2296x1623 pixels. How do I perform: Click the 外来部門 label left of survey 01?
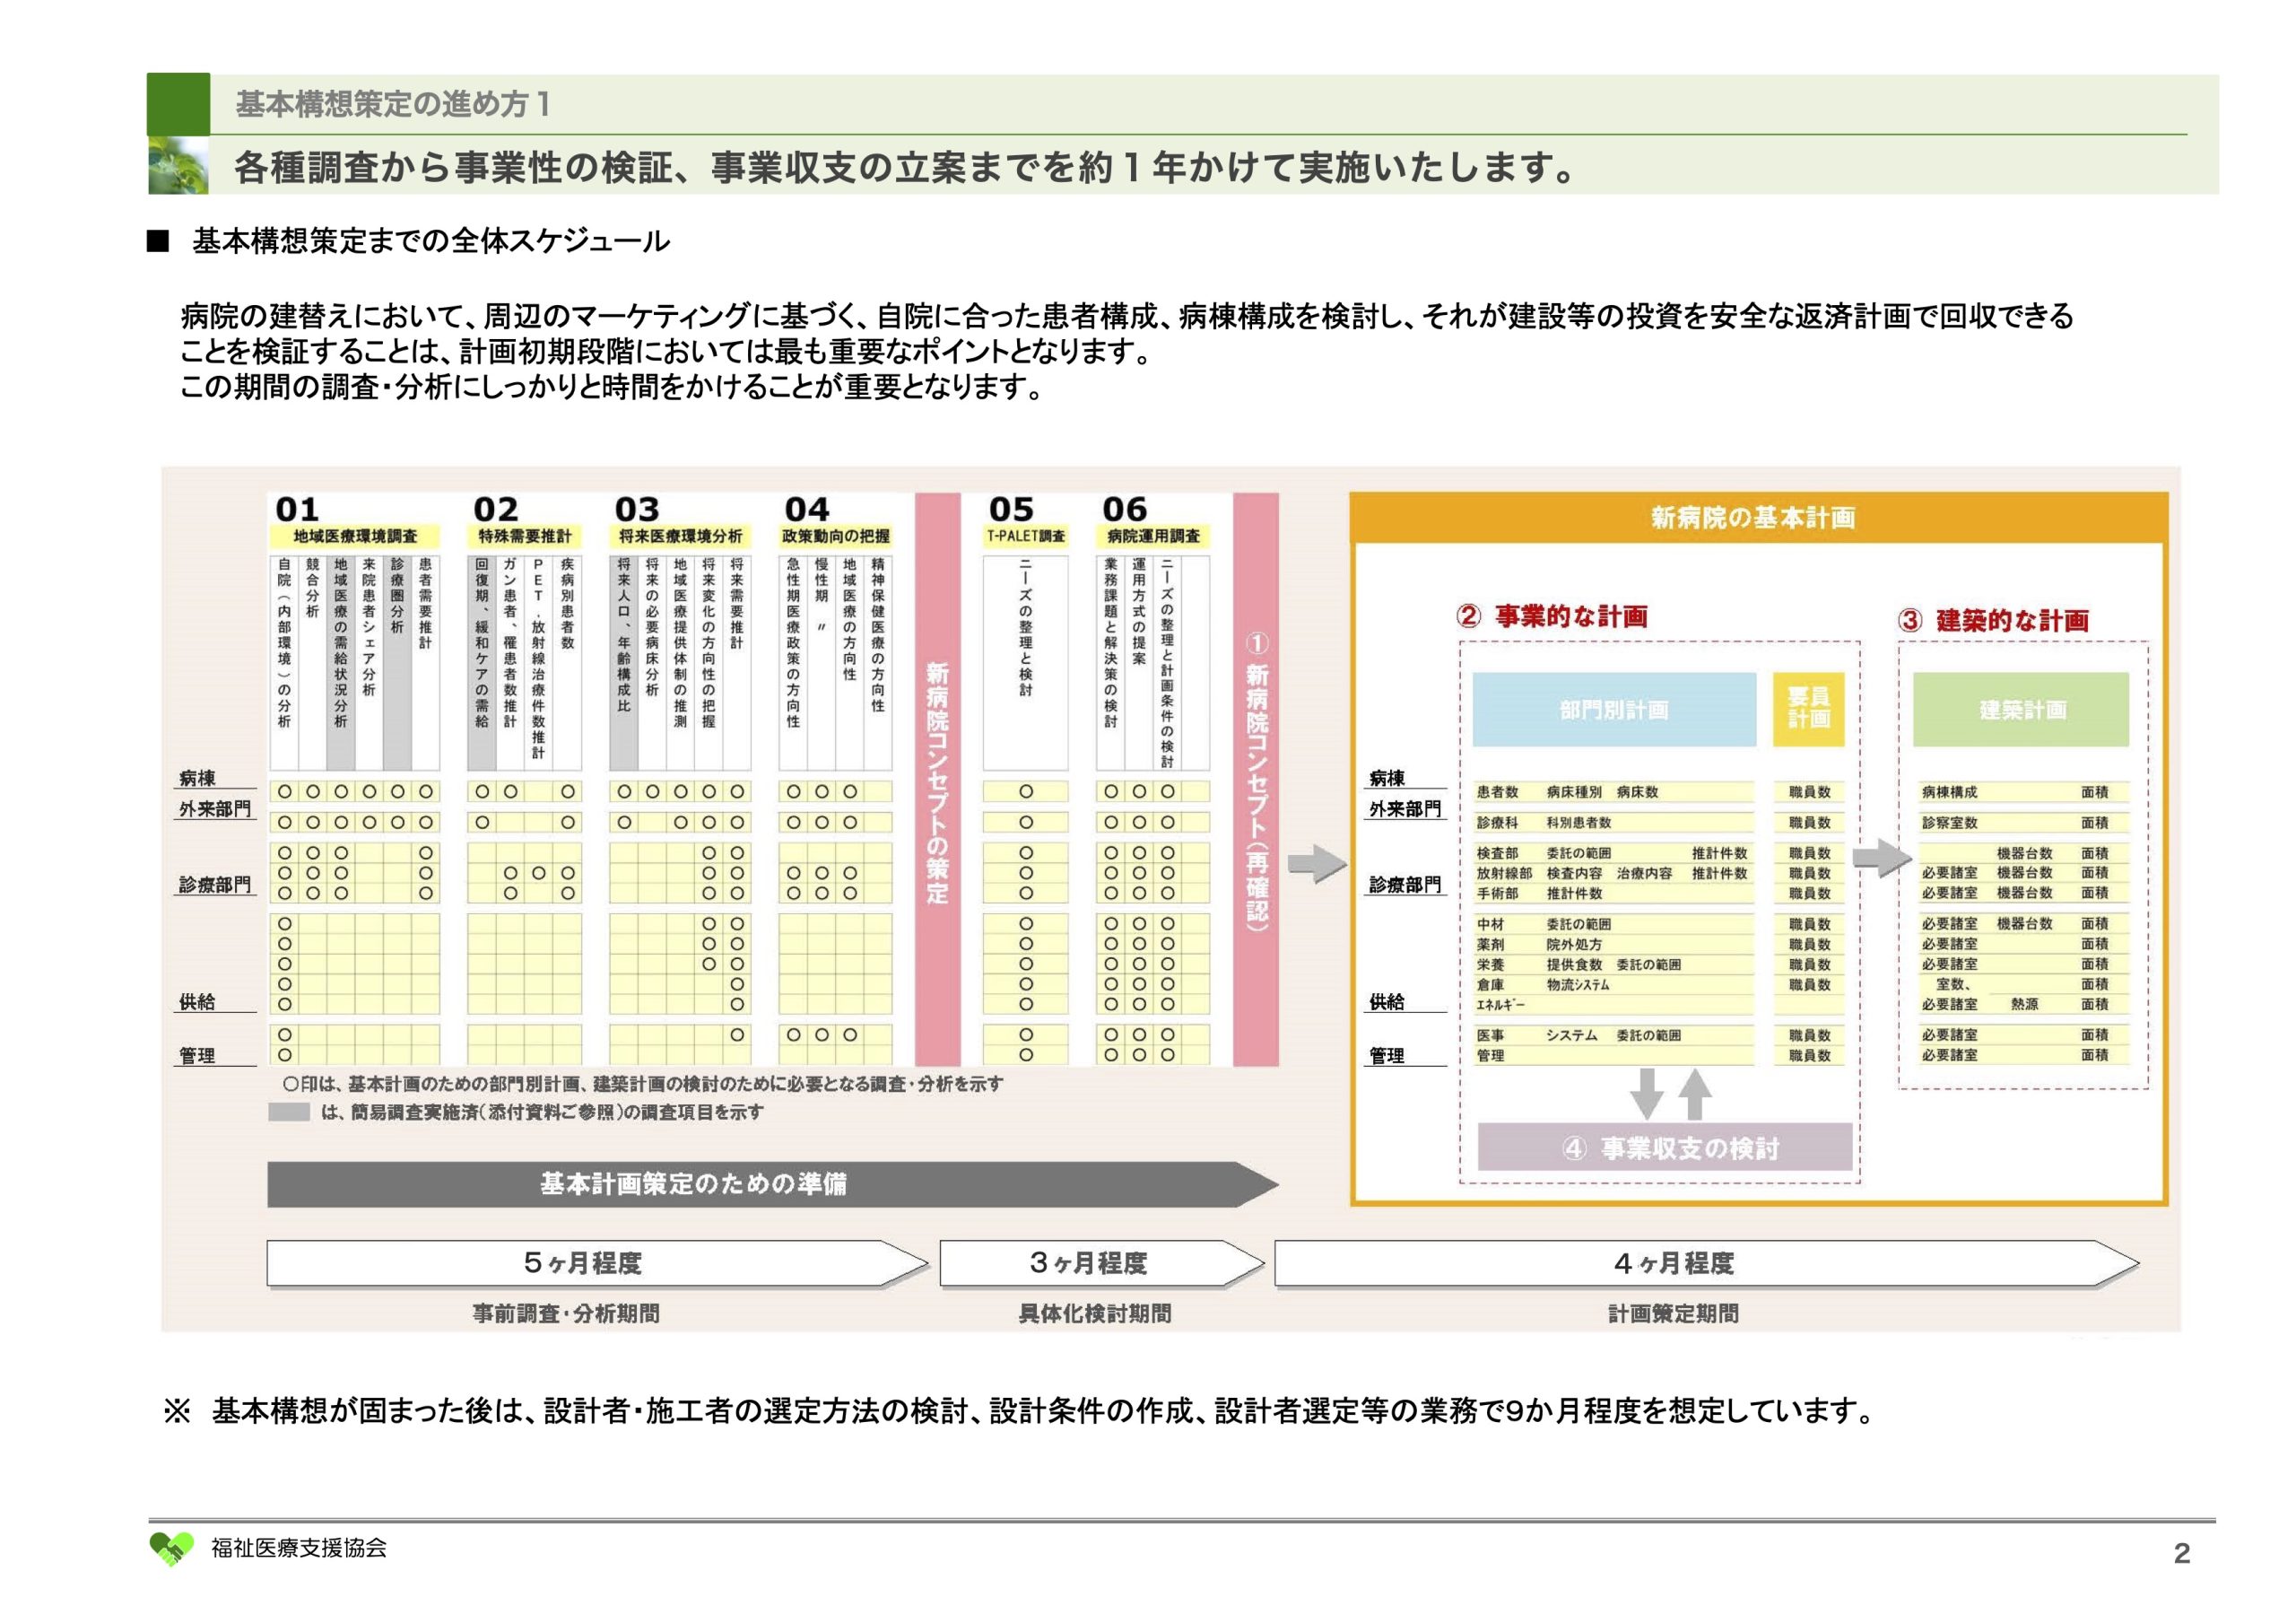click(215, 808)
